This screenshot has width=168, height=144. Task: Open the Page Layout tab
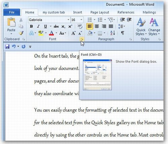pos(100,12)
